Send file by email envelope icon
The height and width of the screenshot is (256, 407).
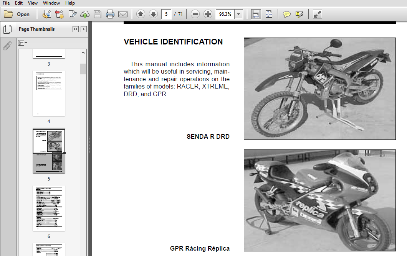pyautogui.click(x=123, y=14)
